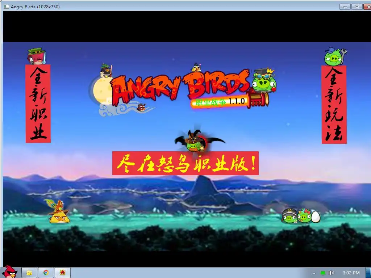Click the right red scroll 全新玩法

point(334,105)
